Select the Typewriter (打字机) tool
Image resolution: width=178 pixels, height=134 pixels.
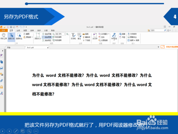click(73, 36)
